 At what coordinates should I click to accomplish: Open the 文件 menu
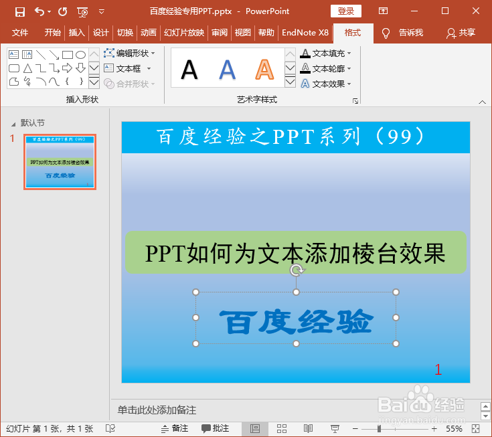pyautogui.click(x=20, y=33)
